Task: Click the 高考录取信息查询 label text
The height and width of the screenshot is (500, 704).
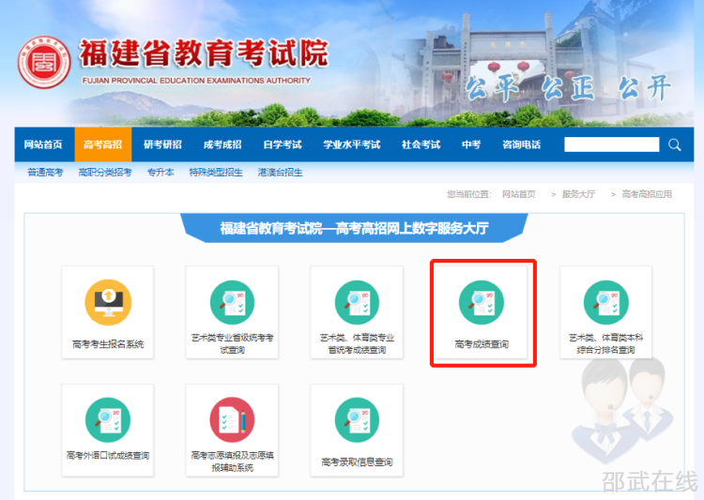Action: pyautogui.click(x=357, y=462)
